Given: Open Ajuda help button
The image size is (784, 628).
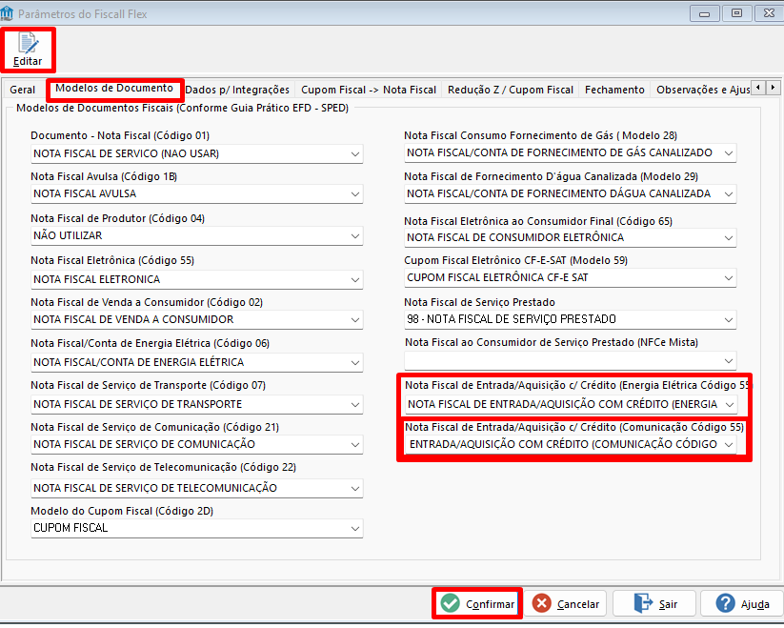Looking at the screenshot, I should click(742, 603).
